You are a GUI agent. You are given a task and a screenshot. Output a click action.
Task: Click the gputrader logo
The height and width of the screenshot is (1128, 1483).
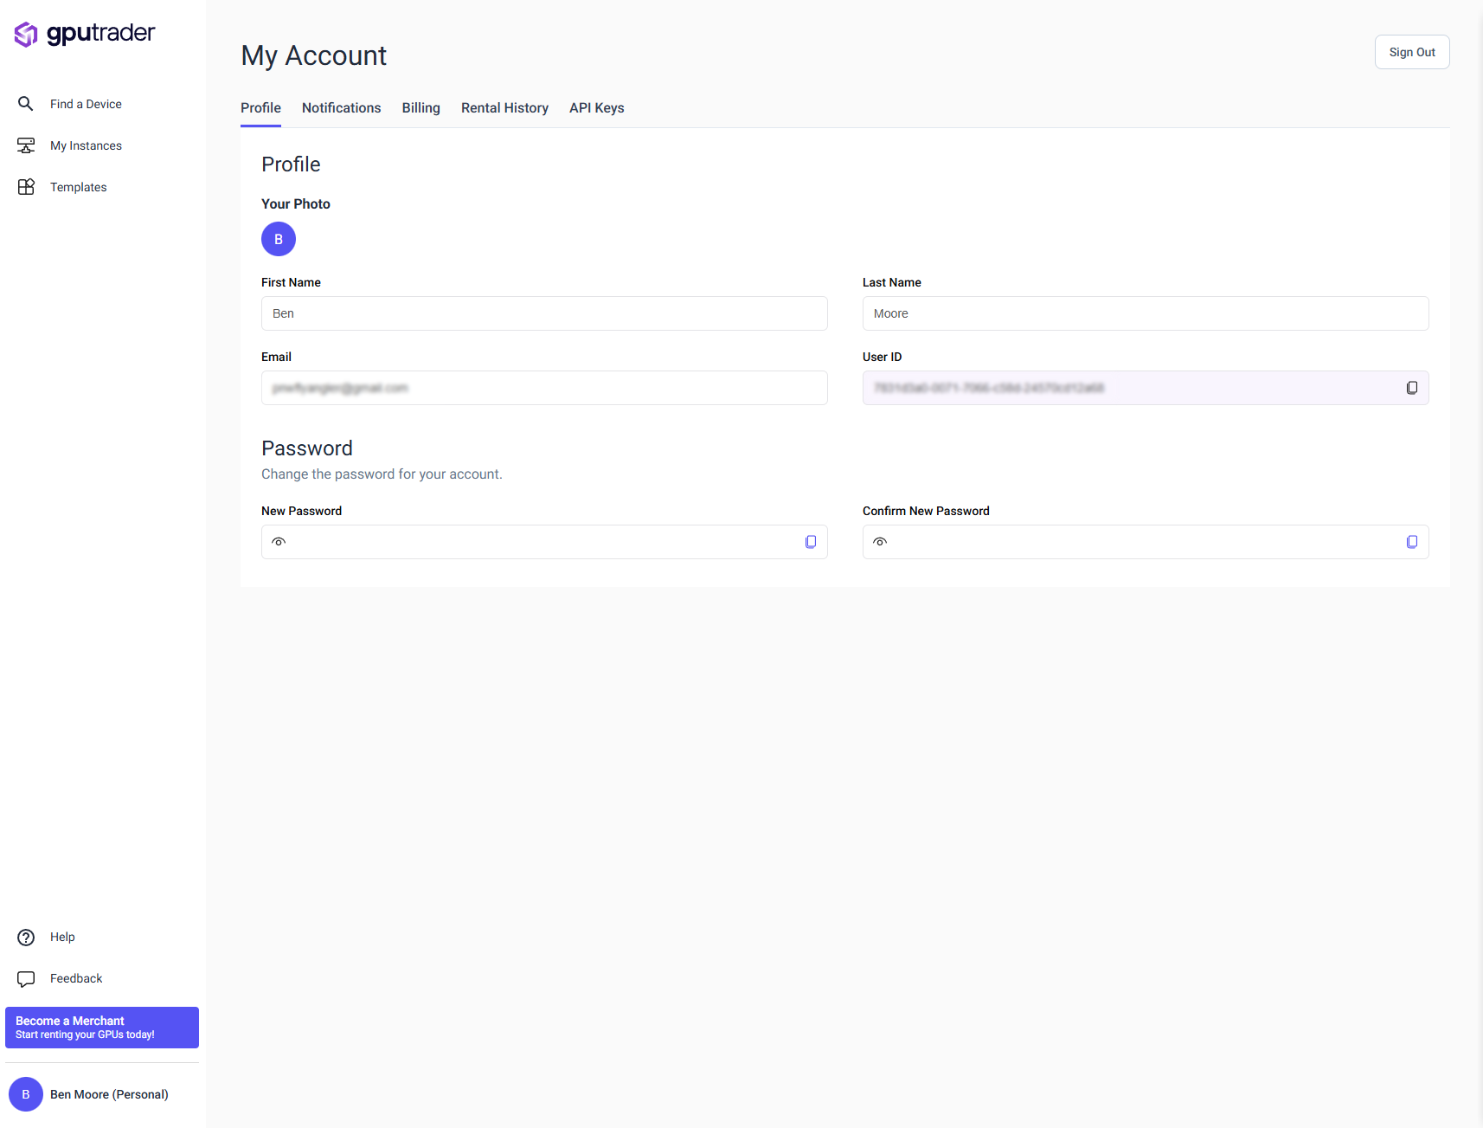pyautogui.click(x=85, y=34)
